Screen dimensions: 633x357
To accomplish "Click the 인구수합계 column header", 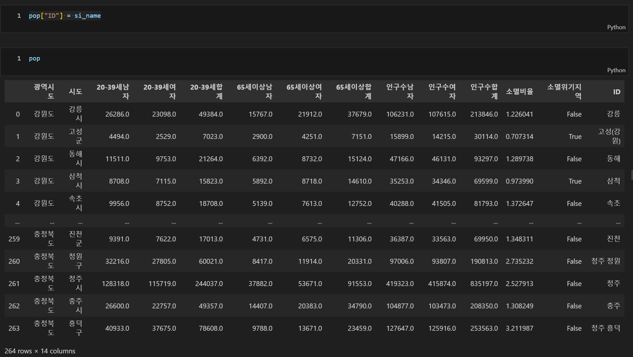I will coord(484,91).
